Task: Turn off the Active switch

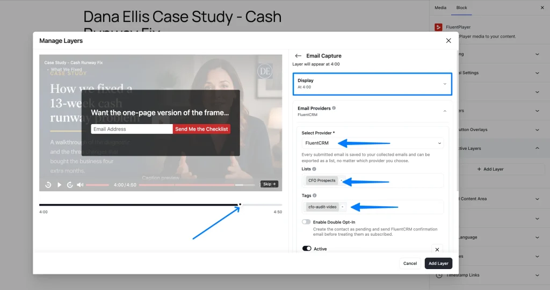Action: tap(307, 248)
